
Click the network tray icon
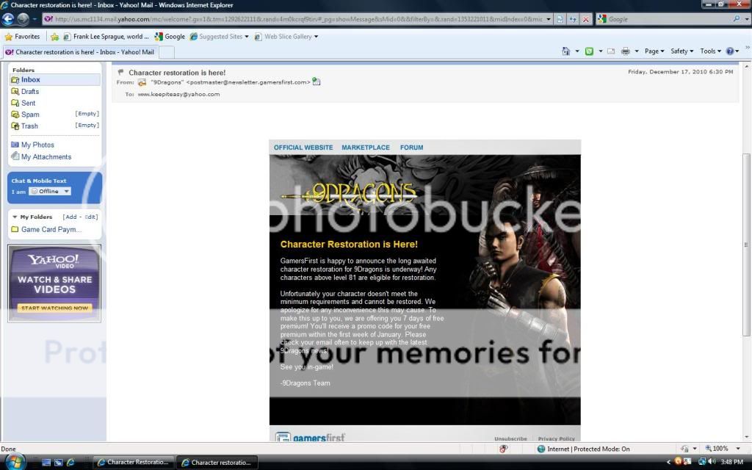click(x=701, y=461)
